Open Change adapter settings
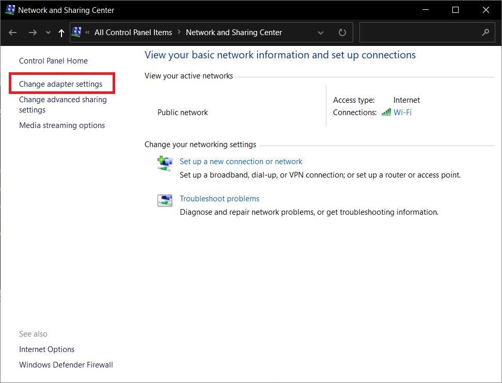This screenshot has height=383, width=502. [x=61, y=84]
